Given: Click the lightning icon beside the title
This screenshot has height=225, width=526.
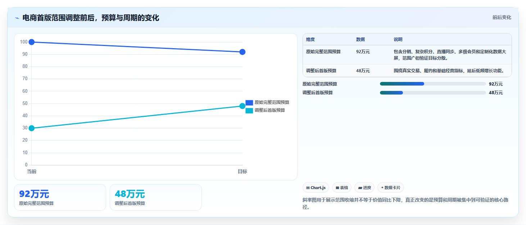Looking at the screenshot, I should [17, 18].
